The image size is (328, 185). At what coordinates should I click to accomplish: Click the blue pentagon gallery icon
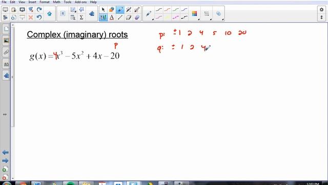tap(49, 14)
